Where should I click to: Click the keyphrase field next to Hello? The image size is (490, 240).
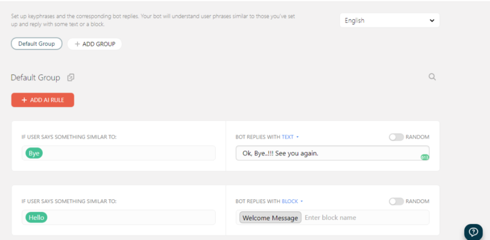tap(130, 217)
